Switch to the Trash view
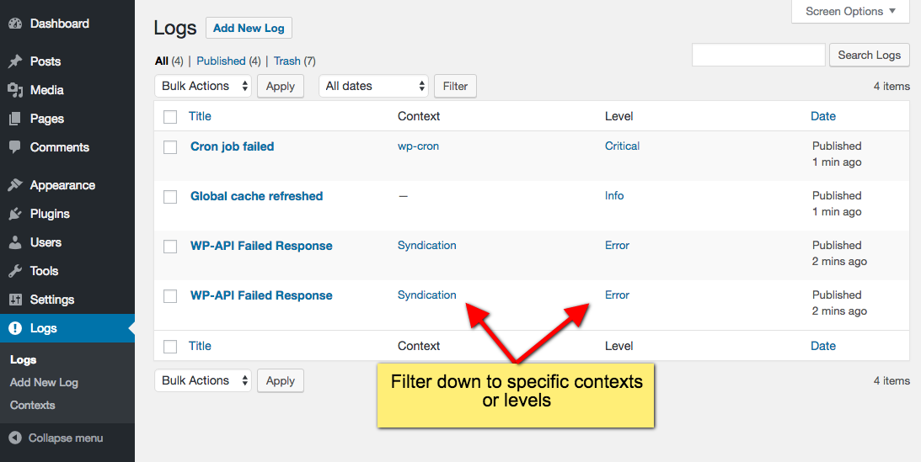The width and height of the screenshot is (921, 462). 286,61
